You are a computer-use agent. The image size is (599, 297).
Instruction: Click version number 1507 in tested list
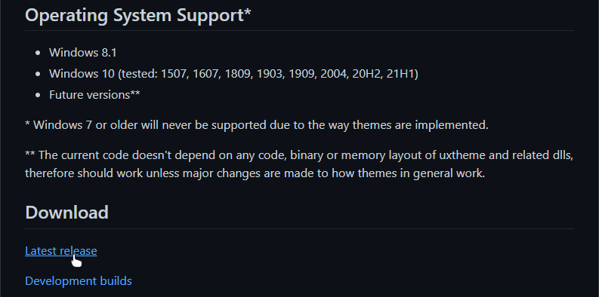coord(175,73)
